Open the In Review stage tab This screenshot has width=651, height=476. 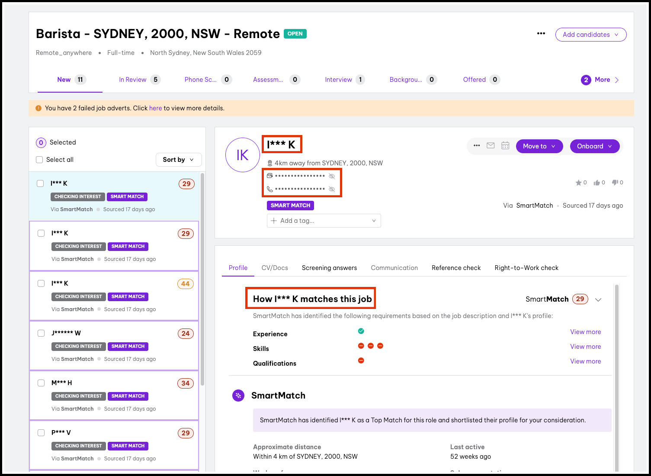coord(133,80)
